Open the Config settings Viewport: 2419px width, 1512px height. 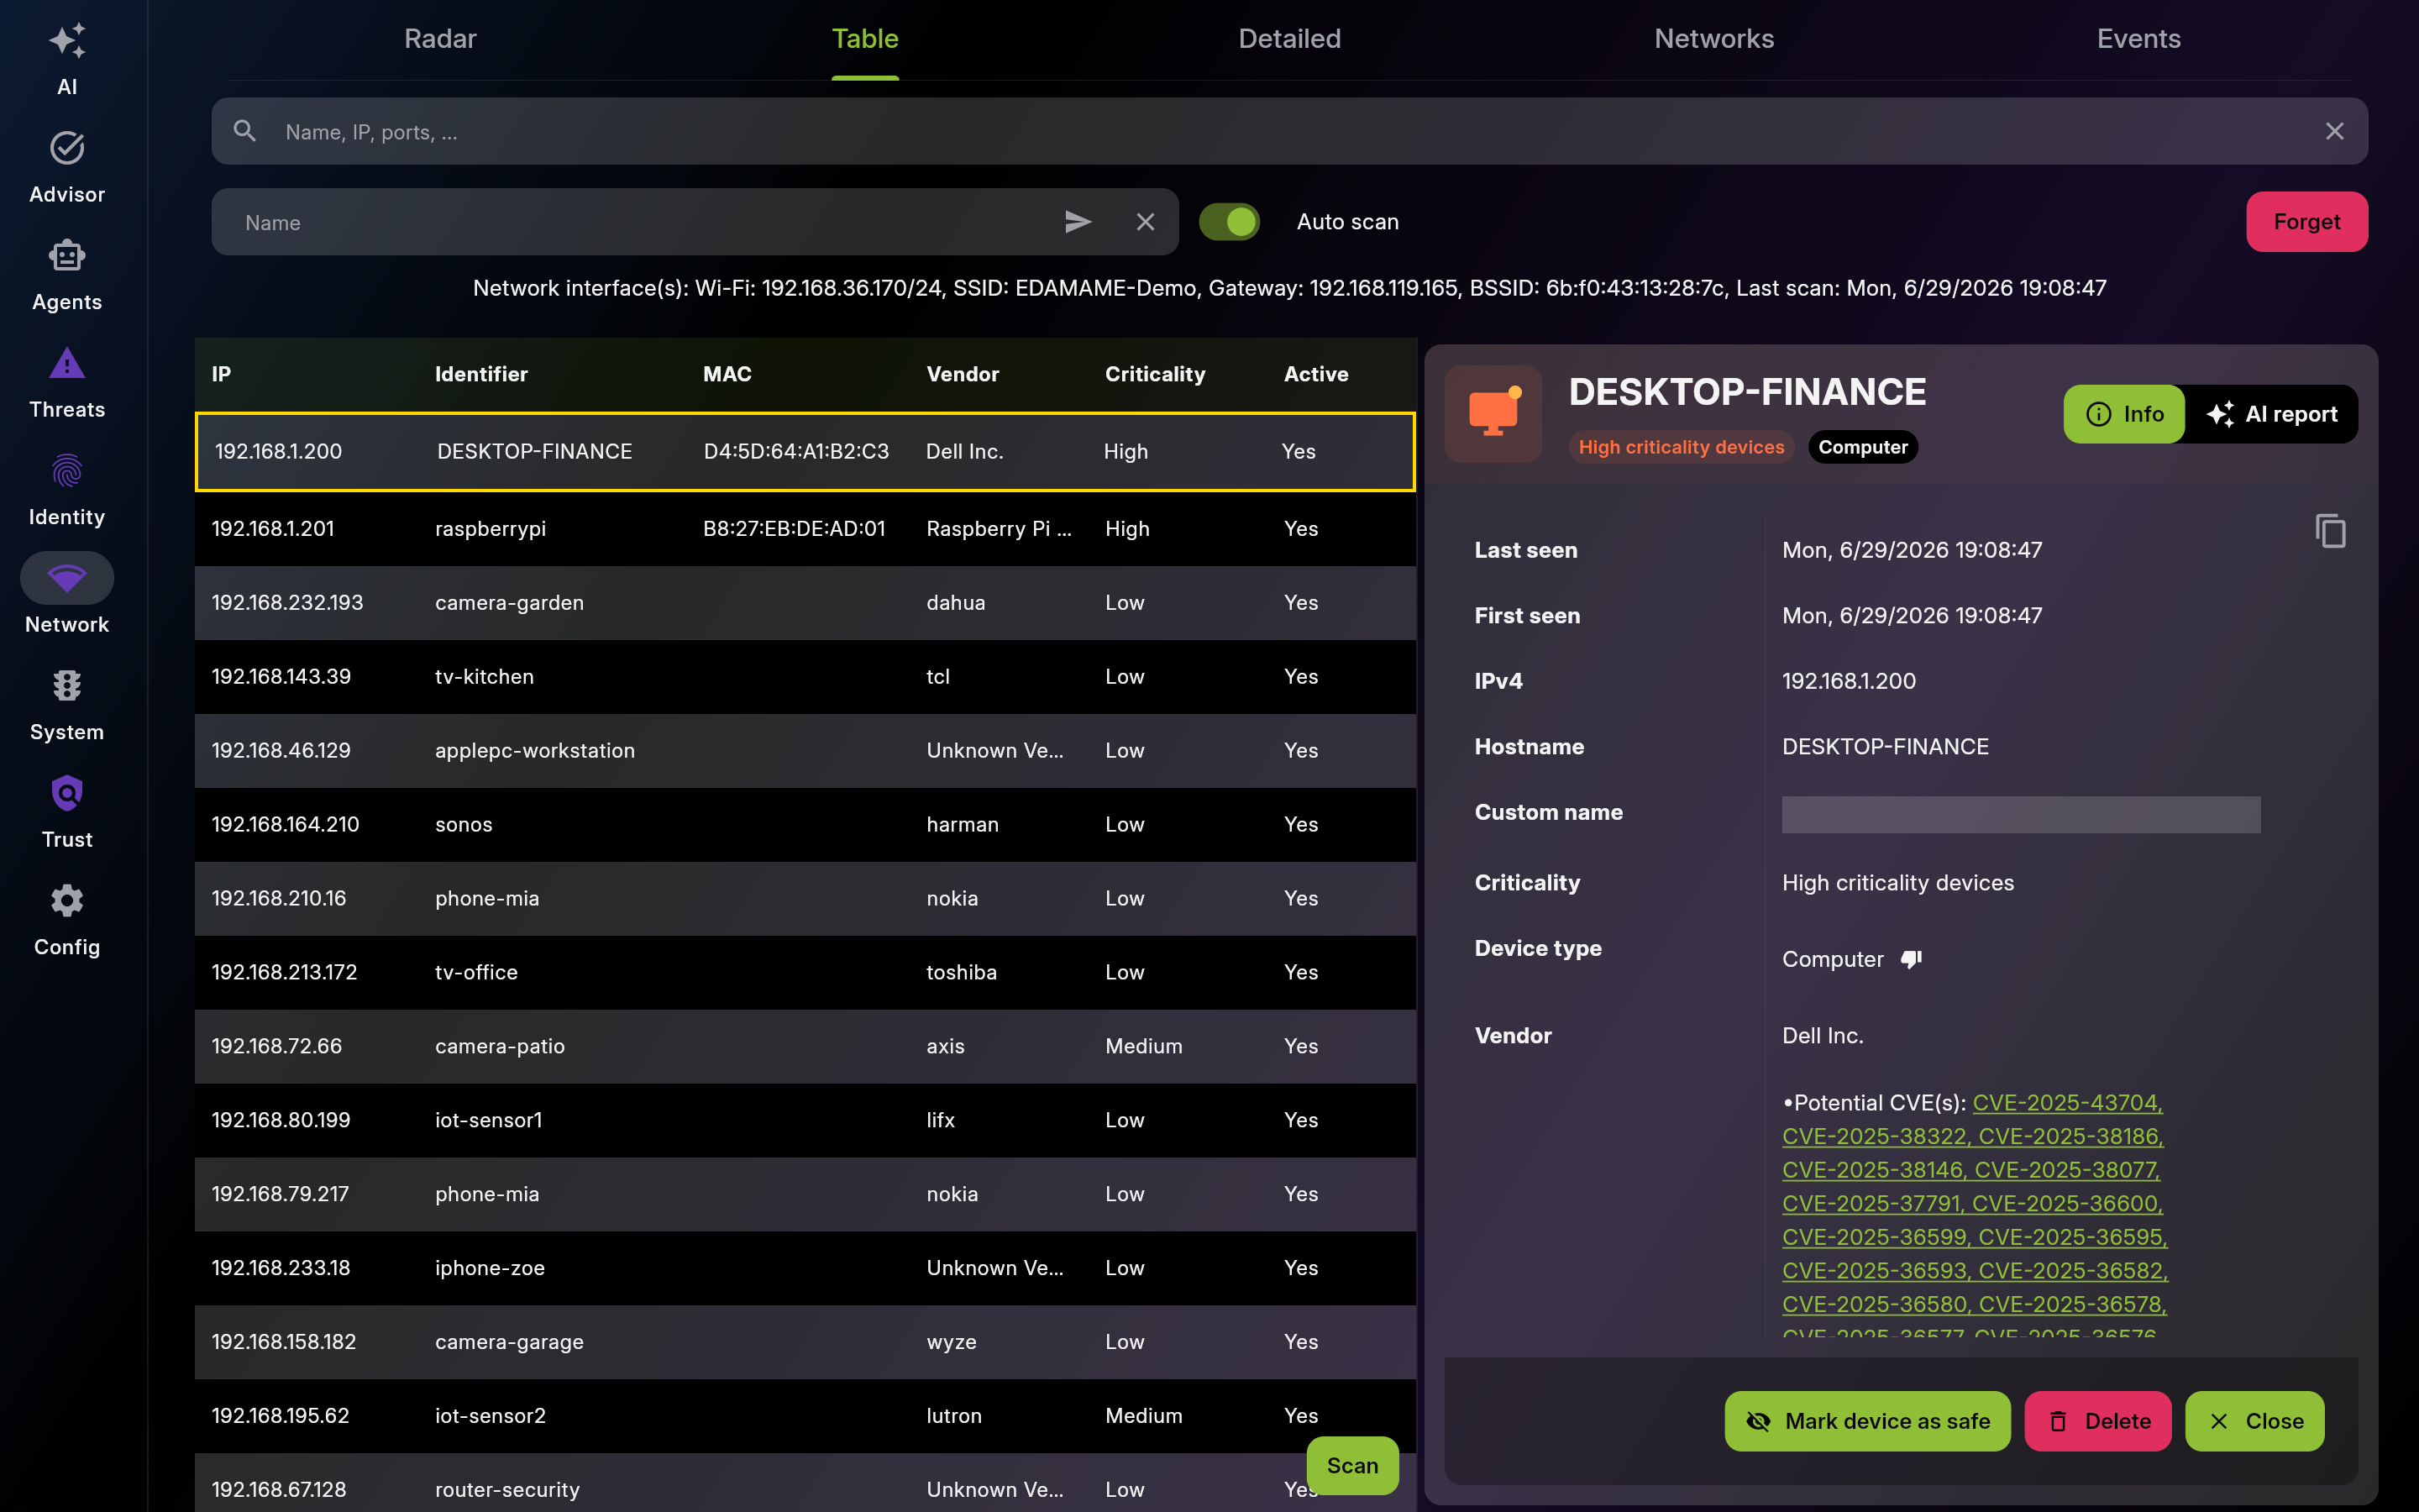(x=67, y=920)
